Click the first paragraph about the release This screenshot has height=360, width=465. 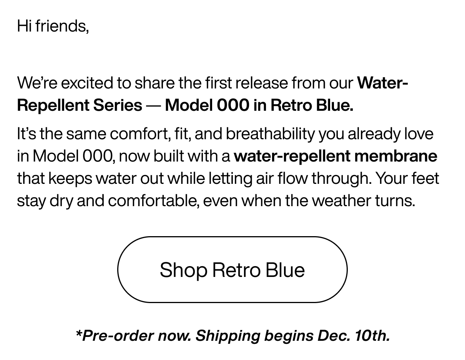point(211,93)
